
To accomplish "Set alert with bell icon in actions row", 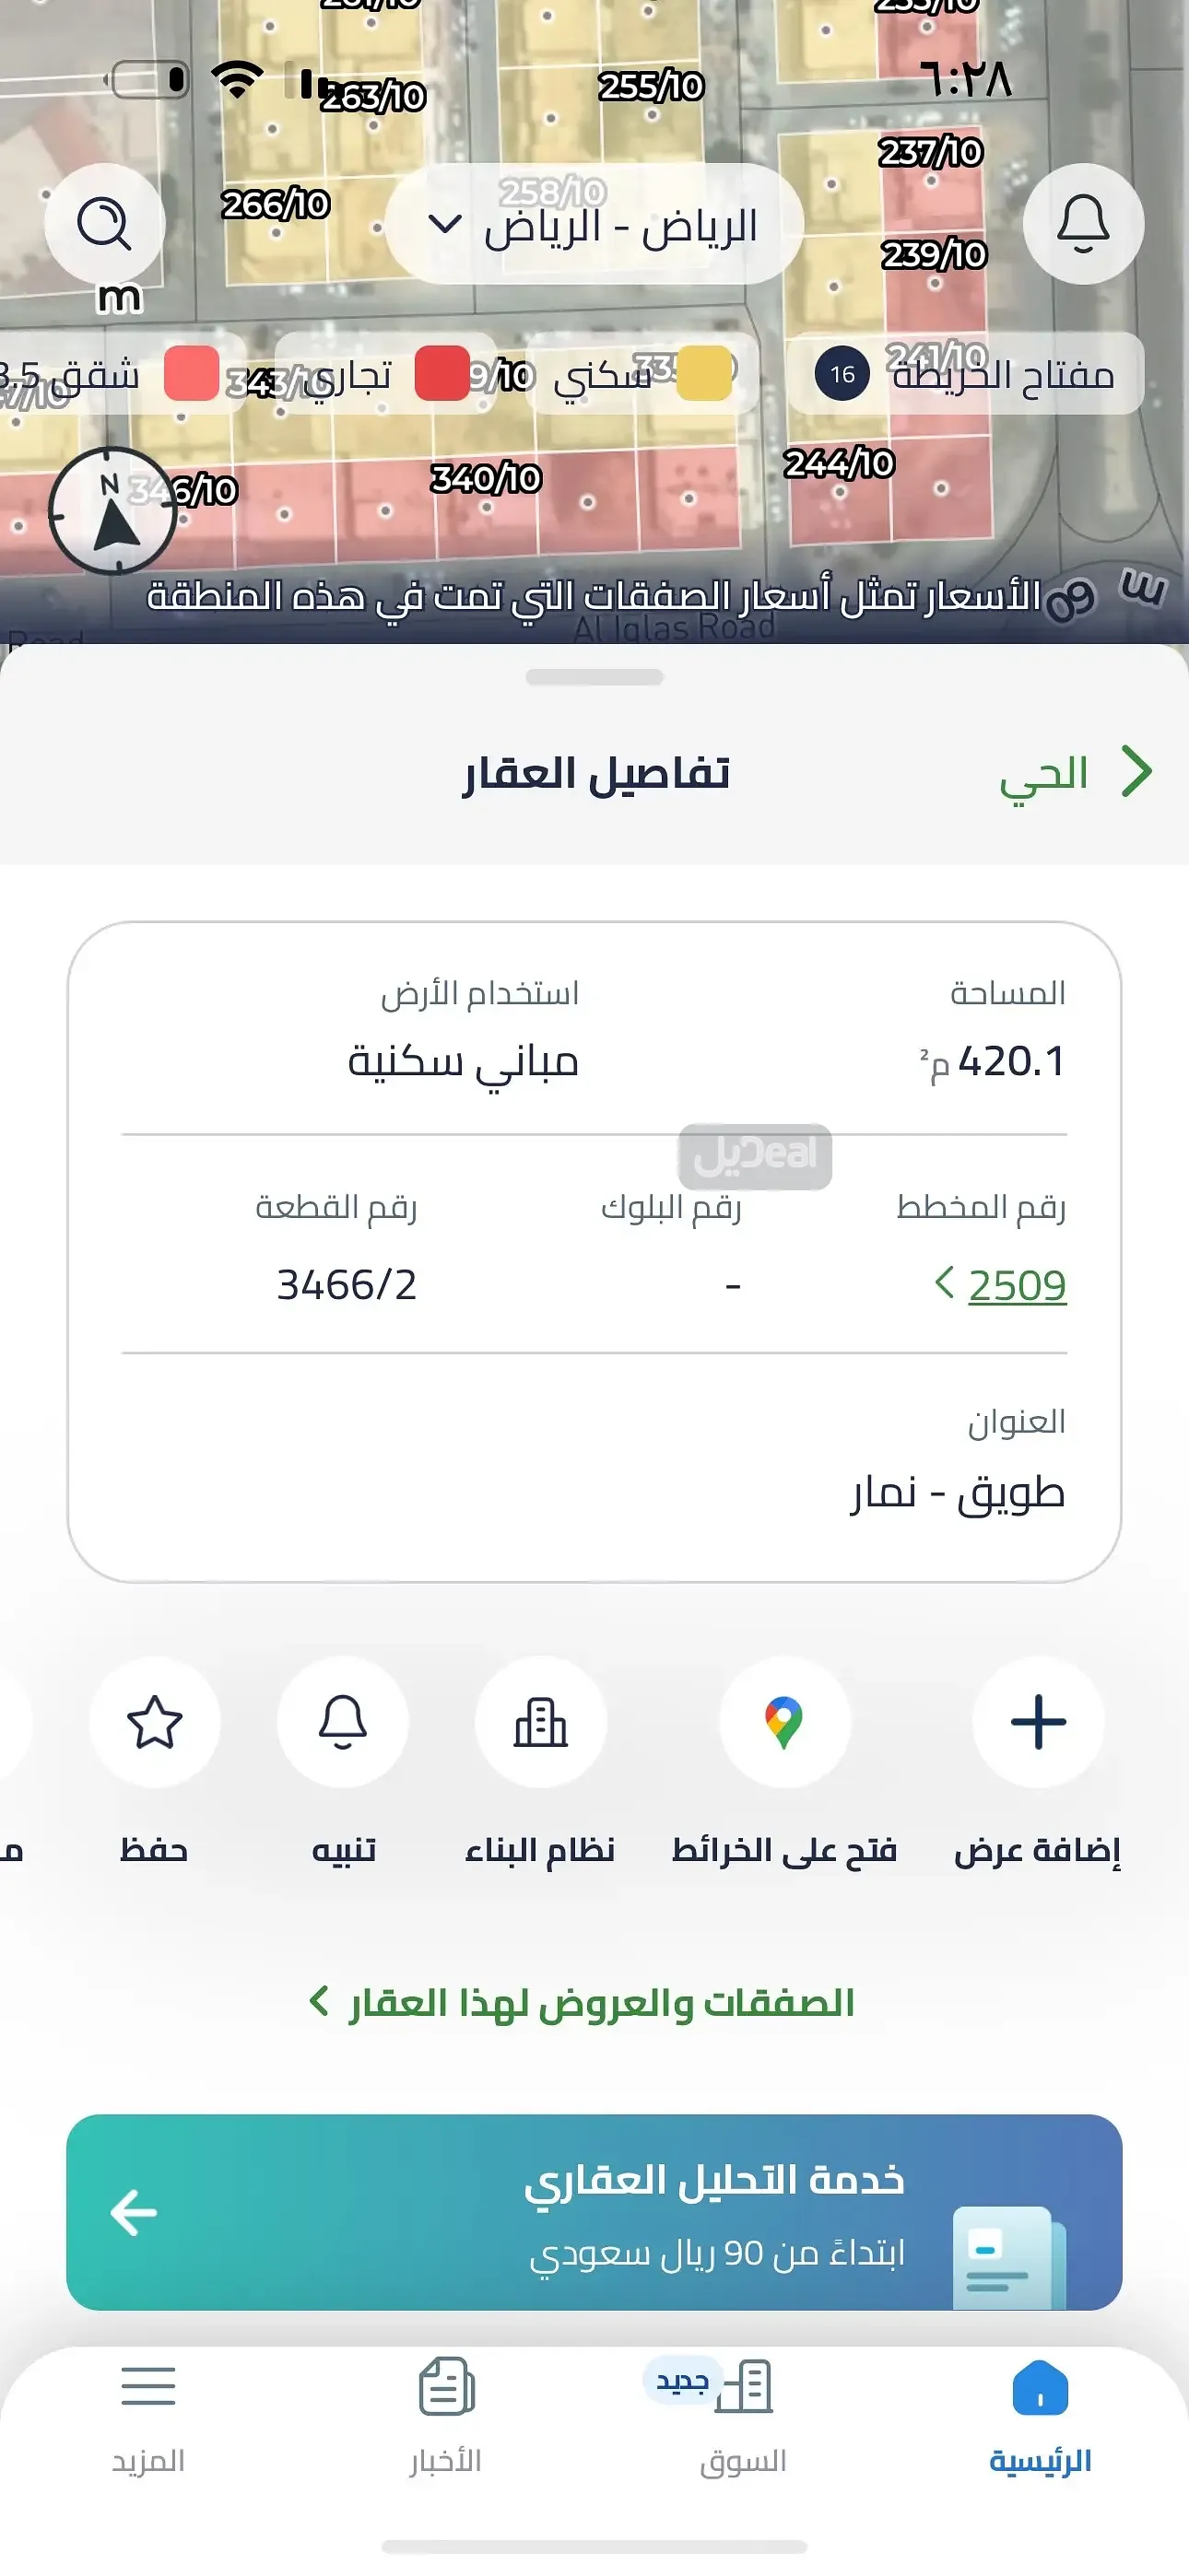I will [x=342, y=1722].
